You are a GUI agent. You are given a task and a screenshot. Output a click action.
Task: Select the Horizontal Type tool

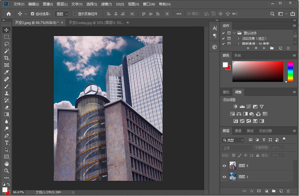coord(7,143)
